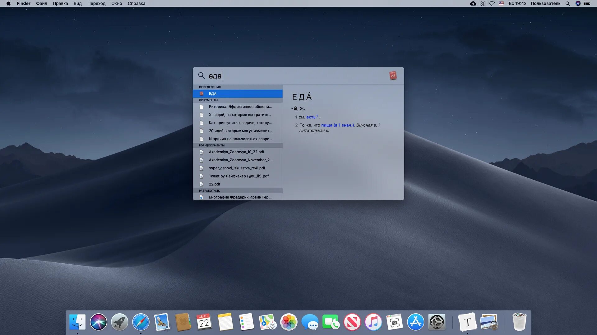
Task: Follow the «есть» link in definition
Action: 311,117
